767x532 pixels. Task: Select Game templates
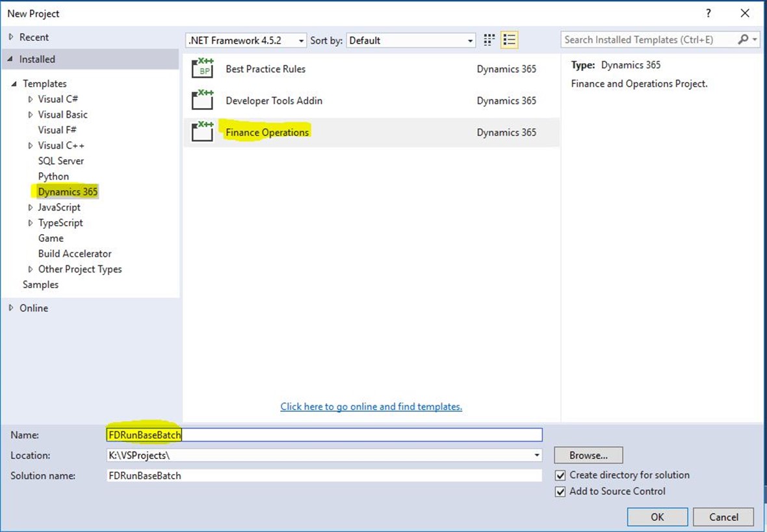tap(51, 238)
